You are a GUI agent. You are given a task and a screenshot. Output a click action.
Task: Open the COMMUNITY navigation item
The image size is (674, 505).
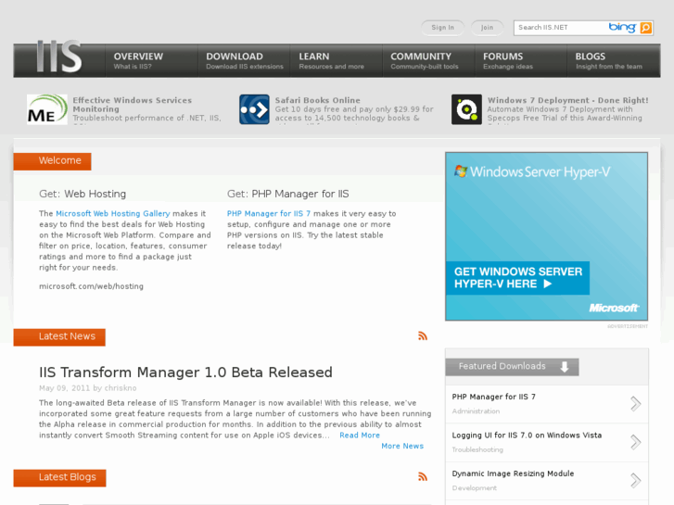[429, 60]
